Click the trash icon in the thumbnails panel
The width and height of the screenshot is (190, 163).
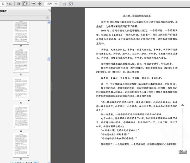[x=47, y=18]
